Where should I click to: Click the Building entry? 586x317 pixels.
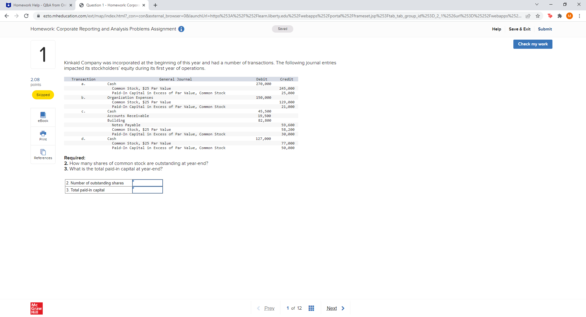[x=116, y=120]
